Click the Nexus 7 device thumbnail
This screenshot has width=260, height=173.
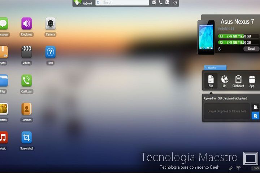[206, 37]
